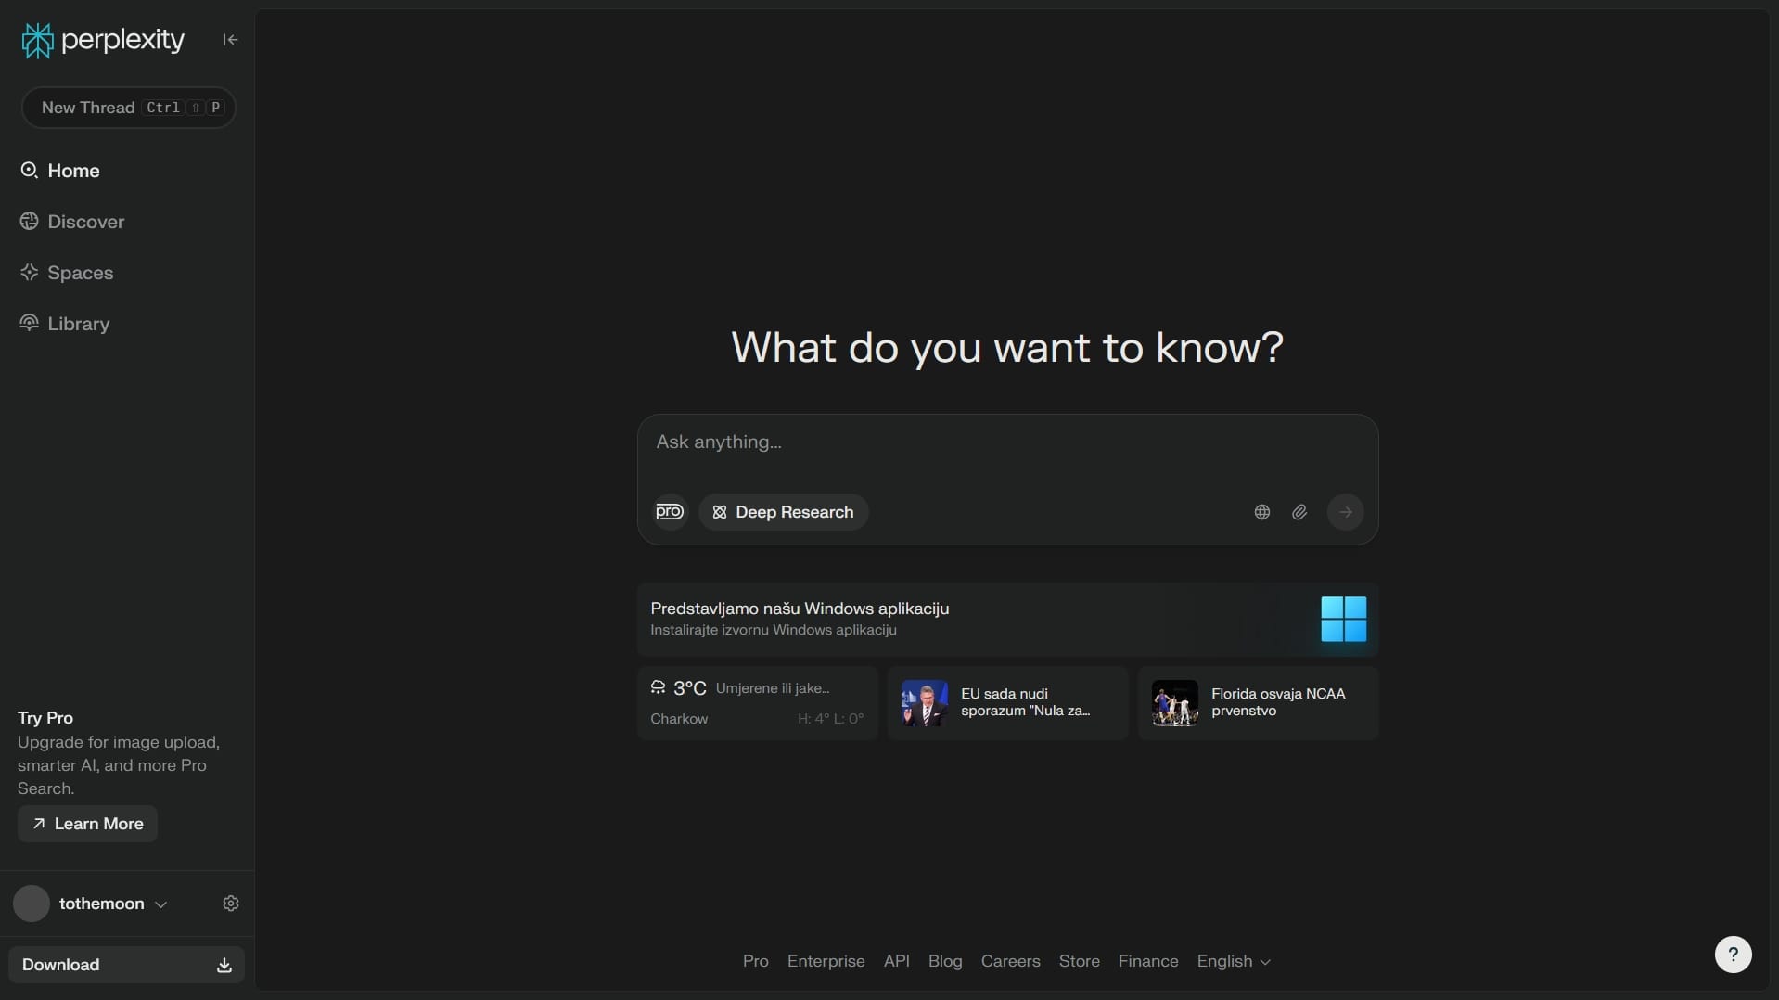
Task: Attach a file with the paperclip icon
Action: pos(1299,512)
